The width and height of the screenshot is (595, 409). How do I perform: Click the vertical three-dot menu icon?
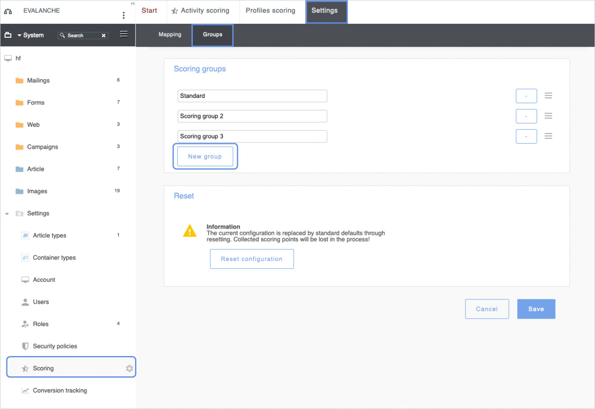click(124, 15)
